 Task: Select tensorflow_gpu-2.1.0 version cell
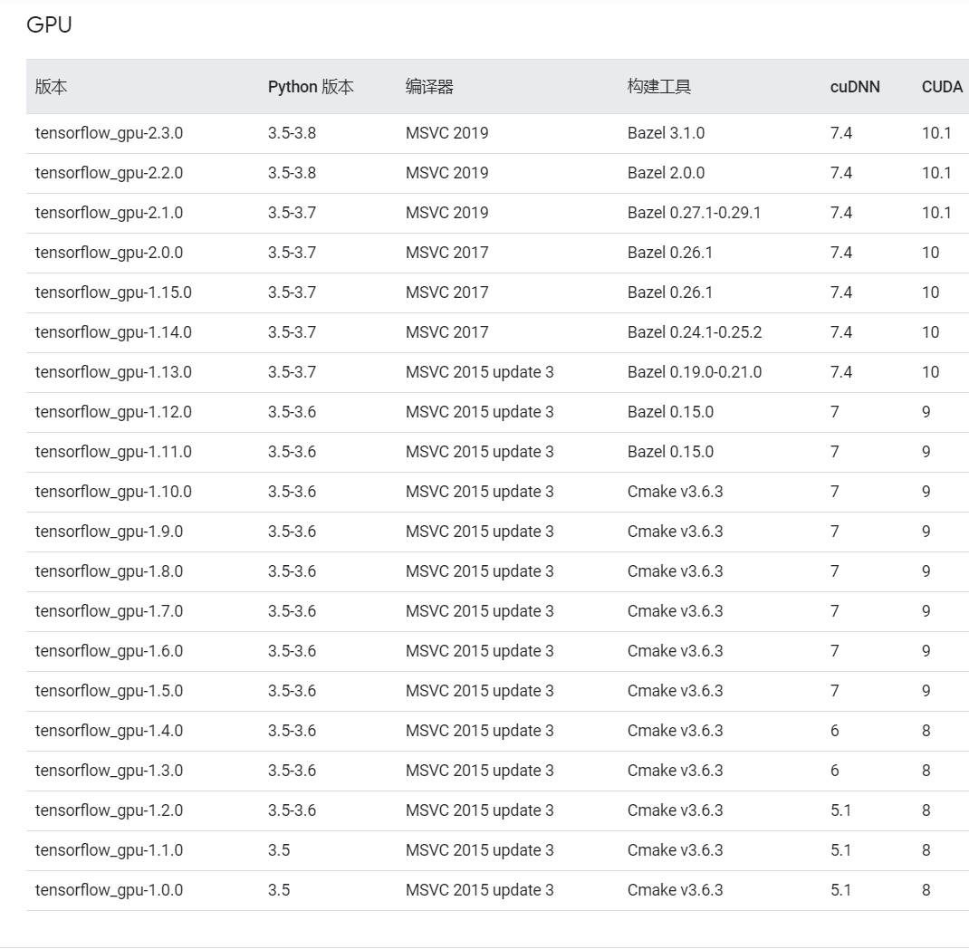(109, 213)
